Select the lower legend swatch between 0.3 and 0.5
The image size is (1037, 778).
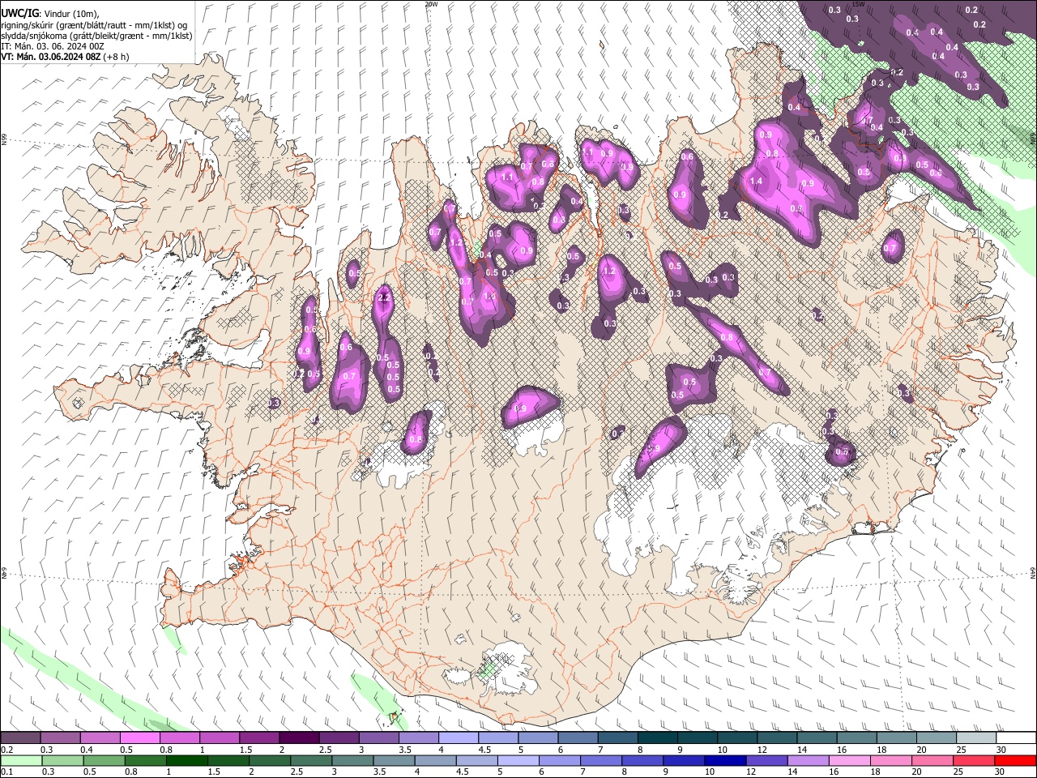click(x=62, y=760)
